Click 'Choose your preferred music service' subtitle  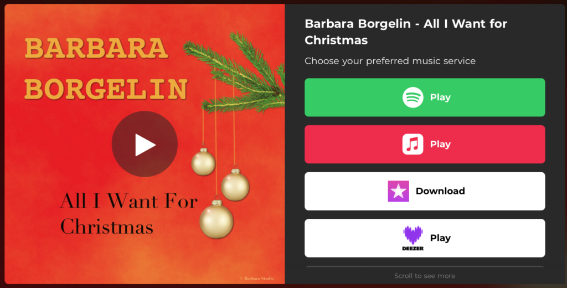click(390, 61)
